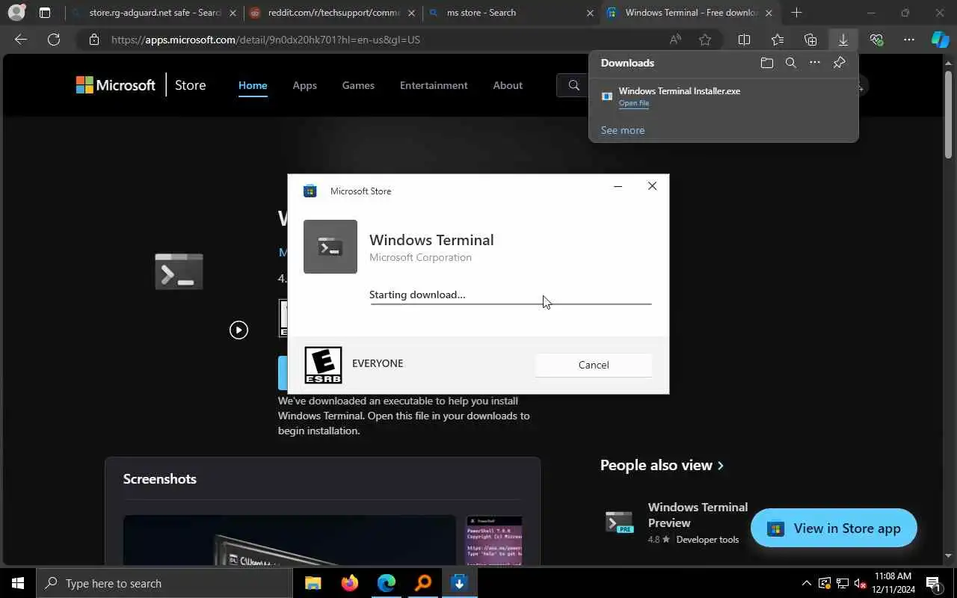
Task: Open the tab actions menu icon
Action: pos(45,13)
